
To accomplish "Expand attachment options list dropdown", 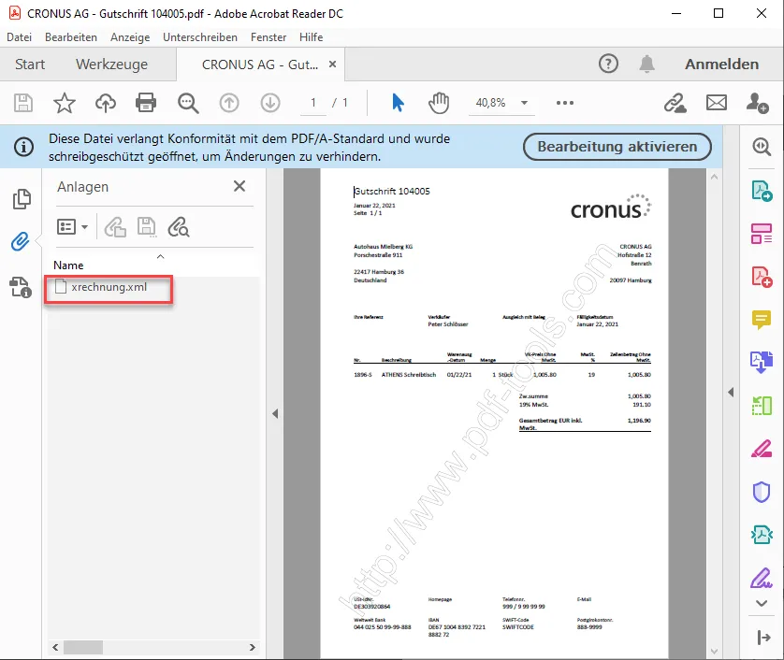I will point(73,226).
